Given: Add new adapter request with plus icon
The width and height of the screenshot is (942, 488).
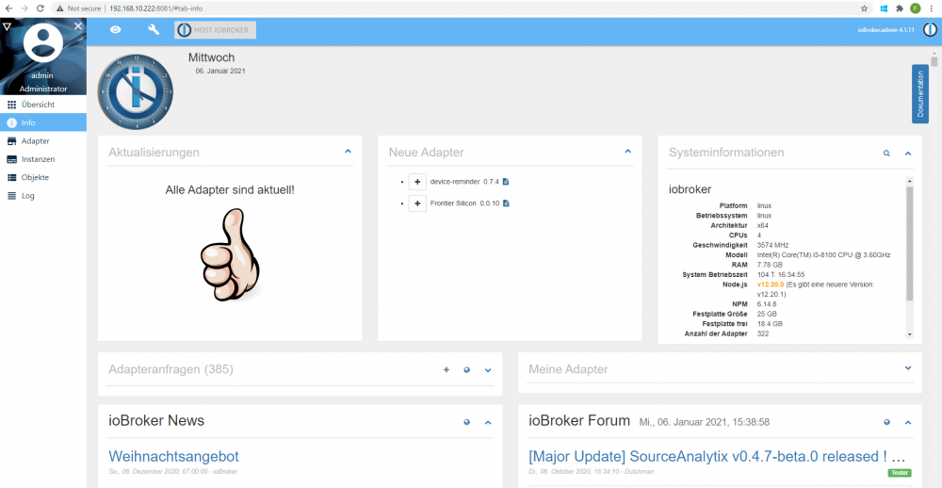Looking at the screenshot, I should point(447,369).
